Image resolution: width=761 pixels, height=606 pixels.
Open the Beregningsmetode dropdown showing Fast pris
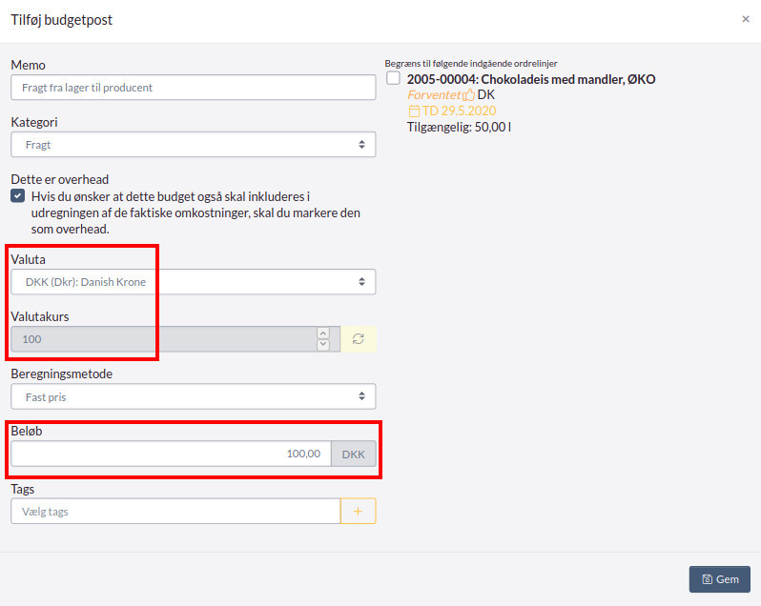[x=193, y=396]
